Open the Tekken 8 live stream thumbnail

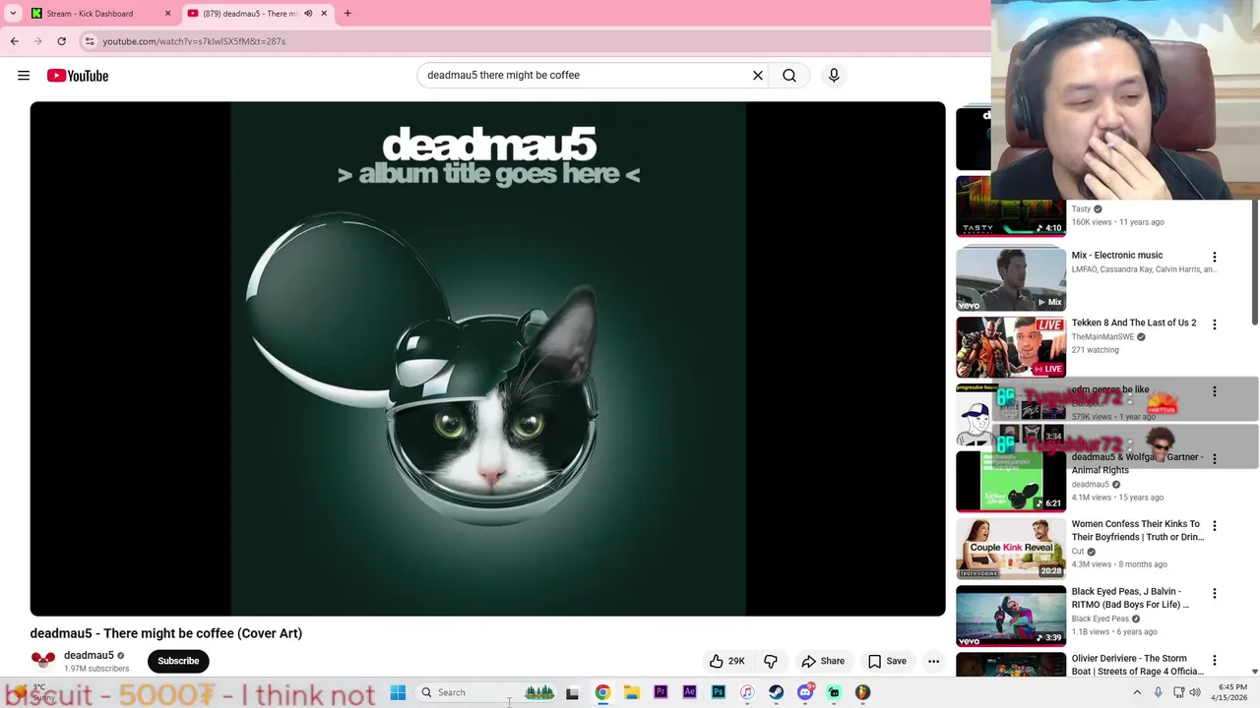(1011, 347)
